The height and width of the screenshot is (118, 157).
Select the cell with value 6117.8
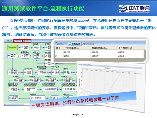(x=130, y=52)
